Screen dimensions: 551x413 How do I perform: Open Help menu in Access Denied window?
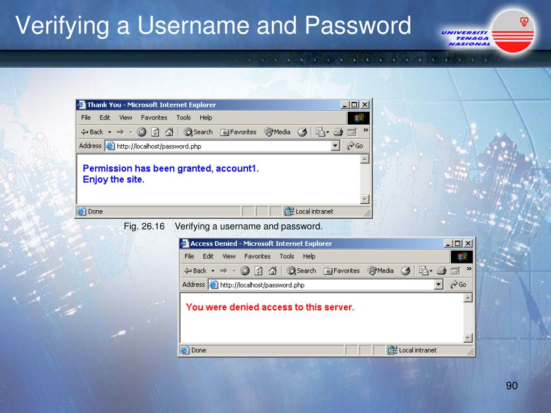point(309,257)
